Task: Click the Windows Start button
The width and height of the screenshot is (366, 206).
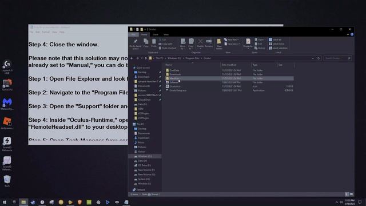Action: click(x=5, y=202)
